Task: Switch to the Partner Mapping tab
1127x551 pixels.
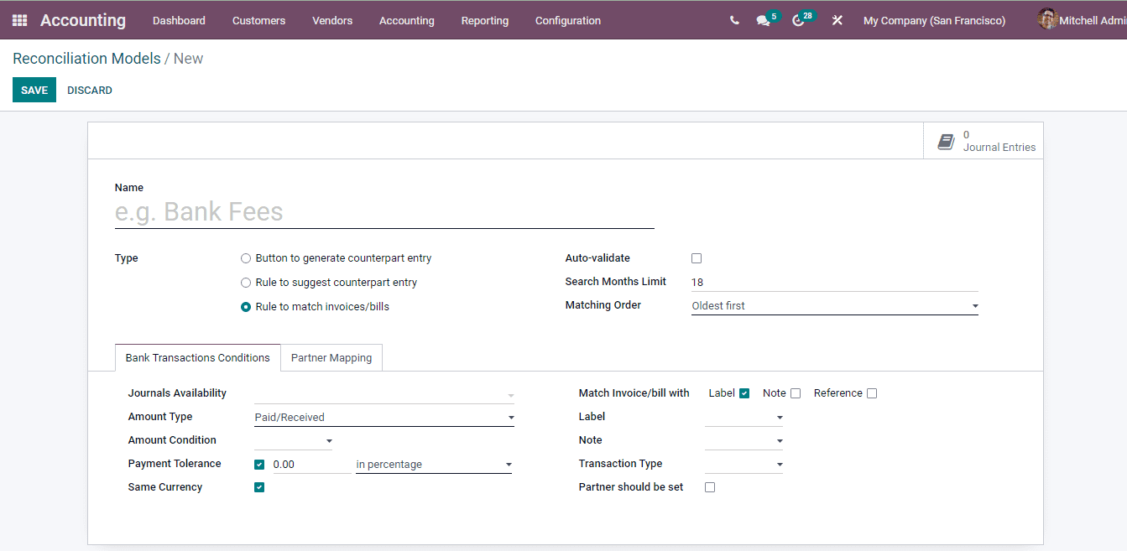Action: click(331, 357)
